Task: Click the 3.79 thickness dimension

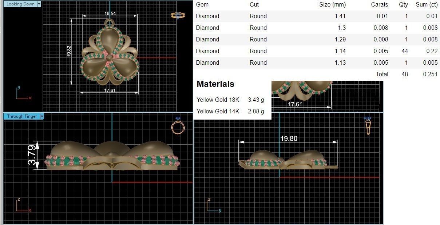Action: coord(32,155)
